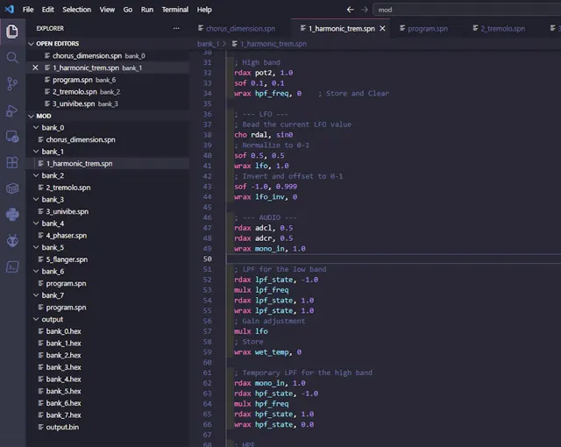Navigate forward with the right arrow
561x447 pixels.
(x=365, y=10)
